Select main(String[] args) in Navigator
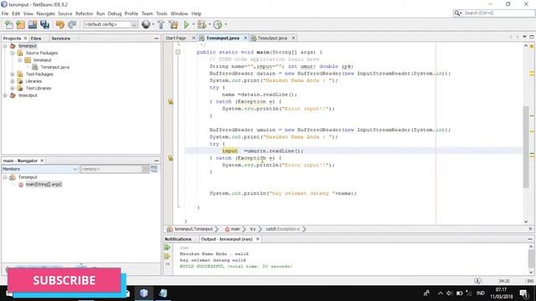The height and width of the screenshot is (301, 536). (44, 184)
